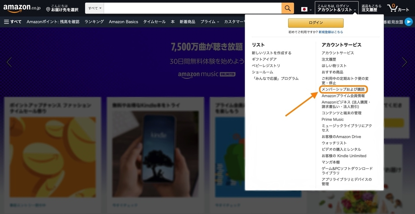Expand the アカウント＆リスト dropdown
The width and height of the screenshot is (415, 214).
(337, 8)
